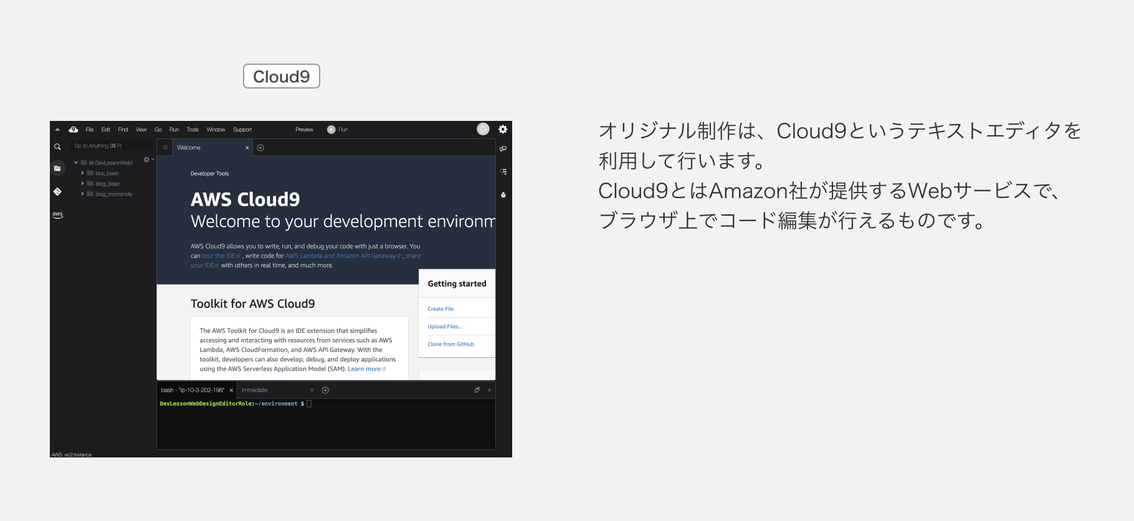Image resolution: width=1134 pixels, height=521 pixels.
Task: Click in the terminal prompt area
Action: coord(326,424)
